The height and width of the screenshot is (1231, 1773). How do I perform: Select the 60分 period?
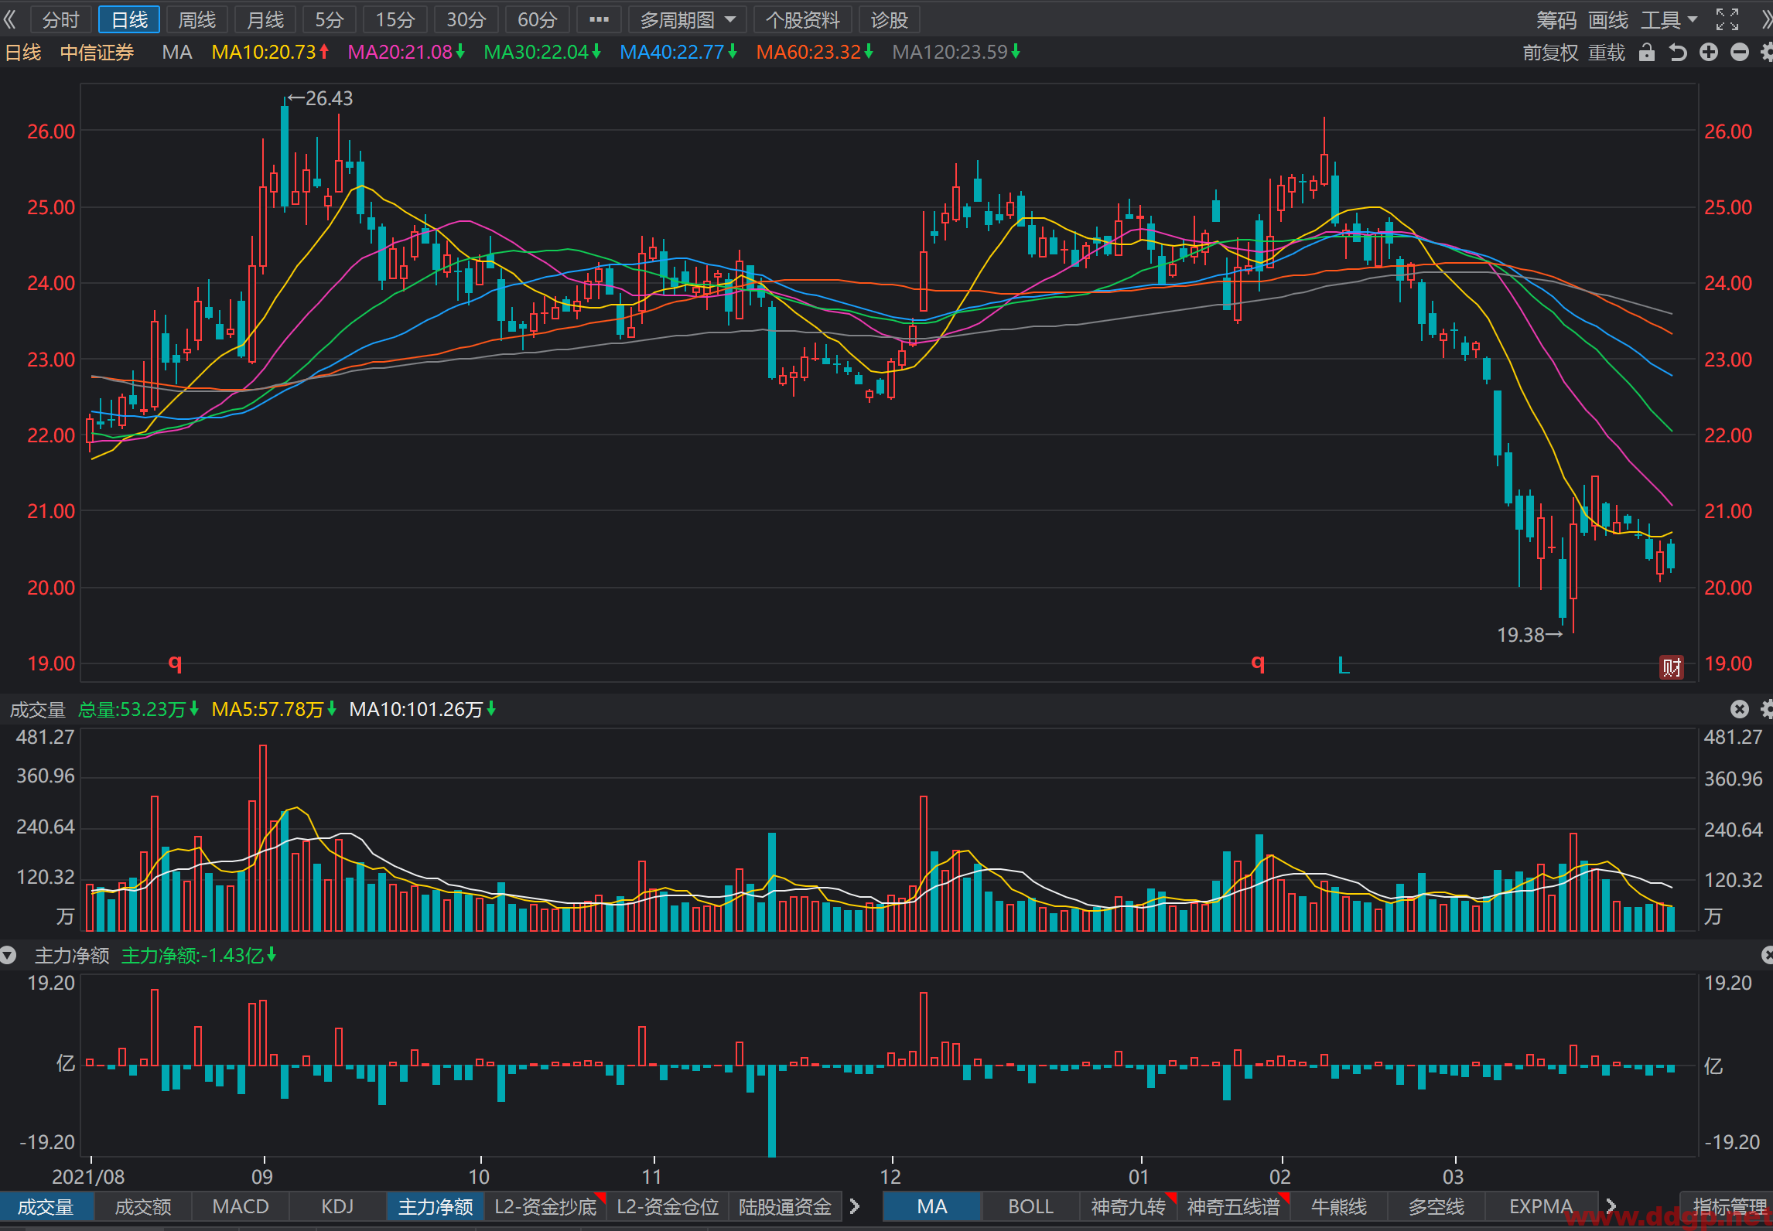(x=538, y=19)
